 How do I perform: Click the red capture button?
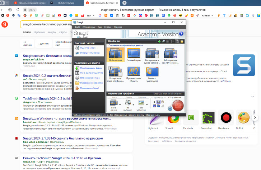pyautogui.click(x=178, y=106)
